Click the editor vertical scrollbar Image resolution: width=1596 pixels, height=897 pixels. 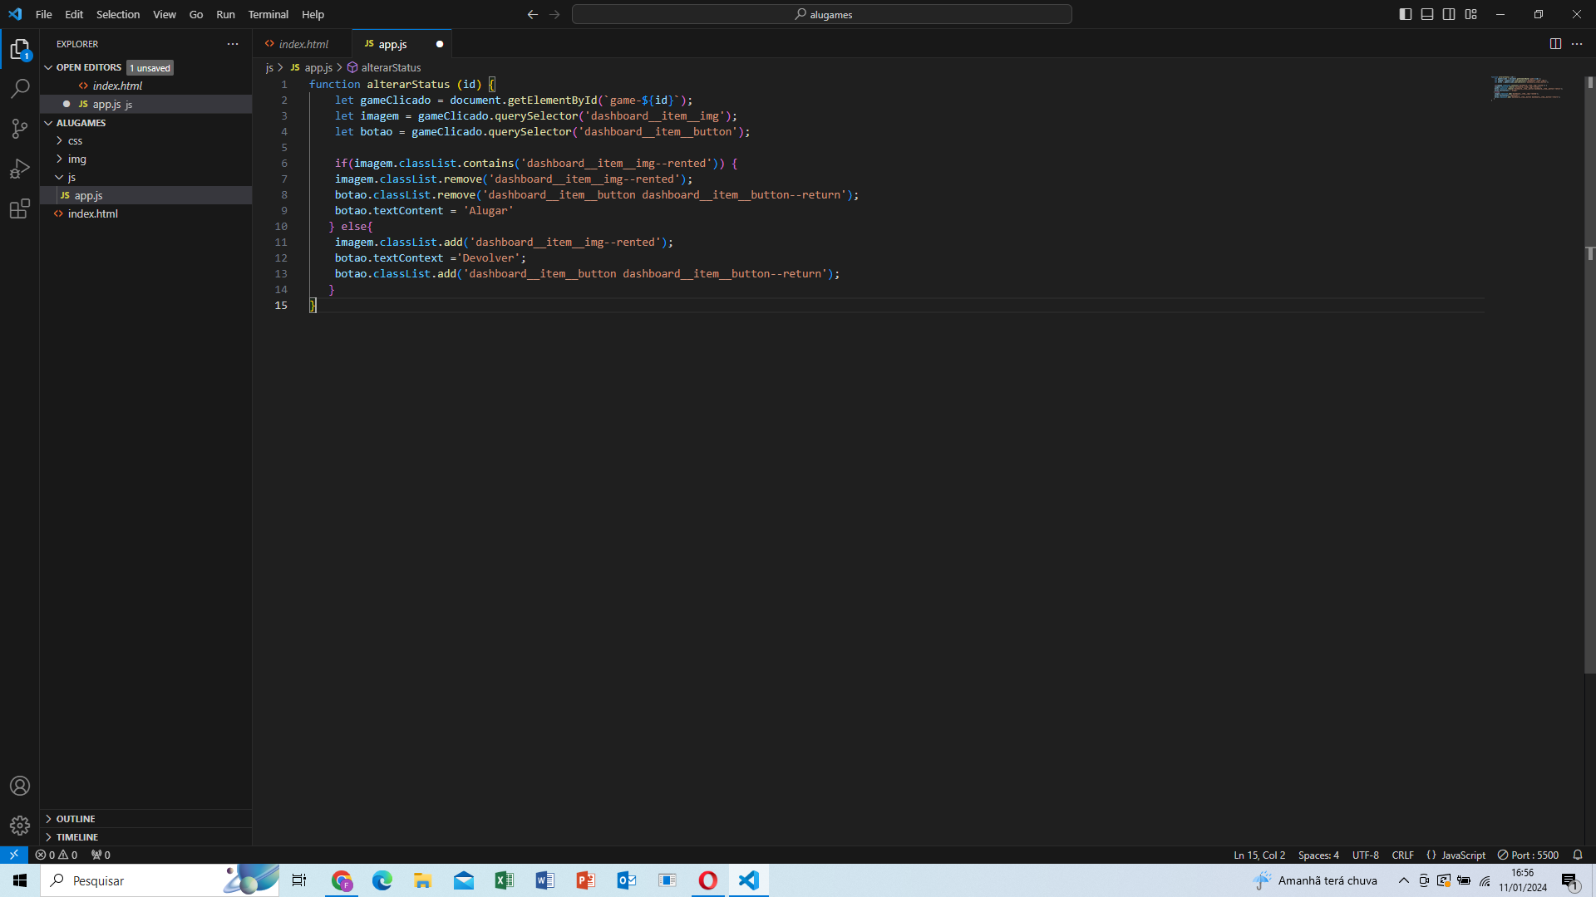click(x=1589, y=374)
